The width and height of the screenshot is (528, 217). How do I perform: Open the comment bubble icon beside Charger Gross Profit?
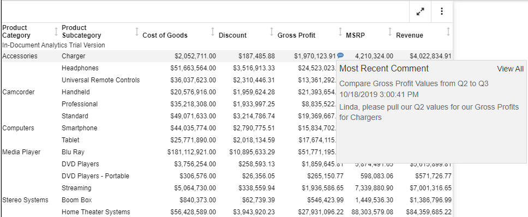[340, 56]
